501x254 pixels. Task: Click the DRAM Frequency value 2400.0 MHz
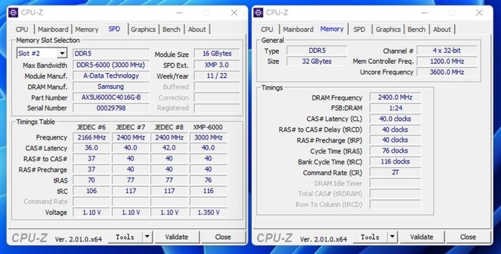[395, 97]
